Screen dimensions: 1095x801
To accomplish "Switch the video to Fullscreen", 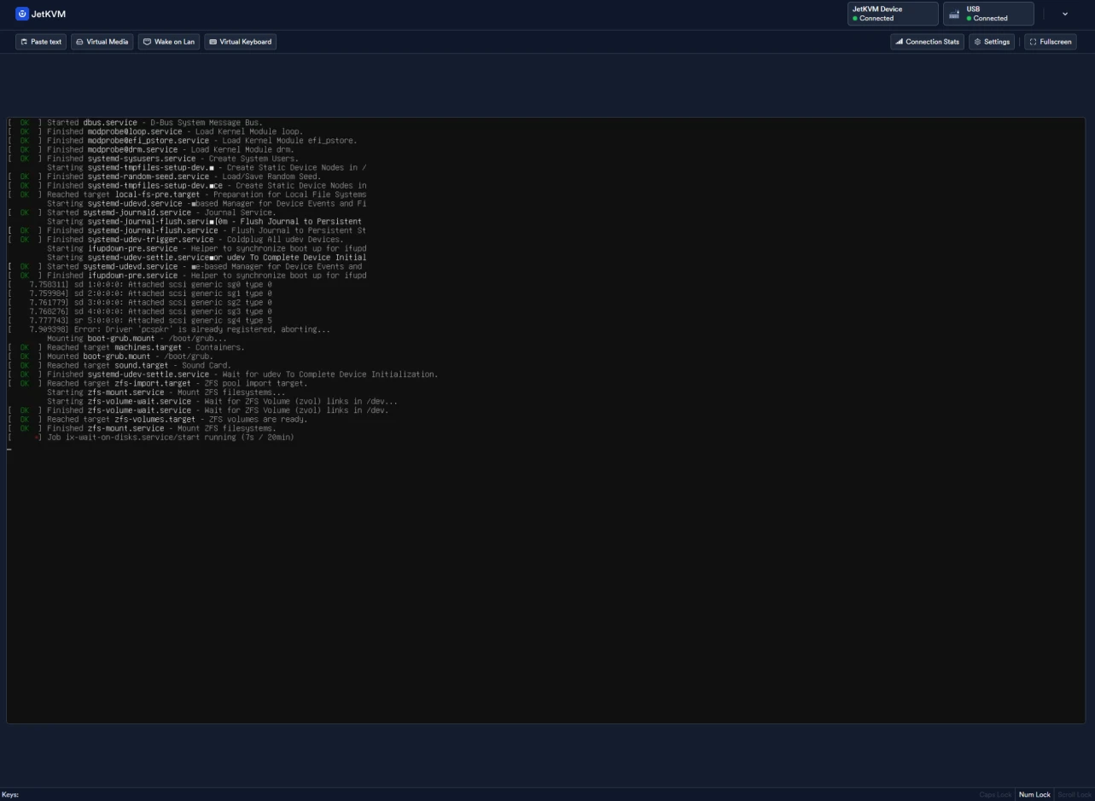I will 1051,42.
